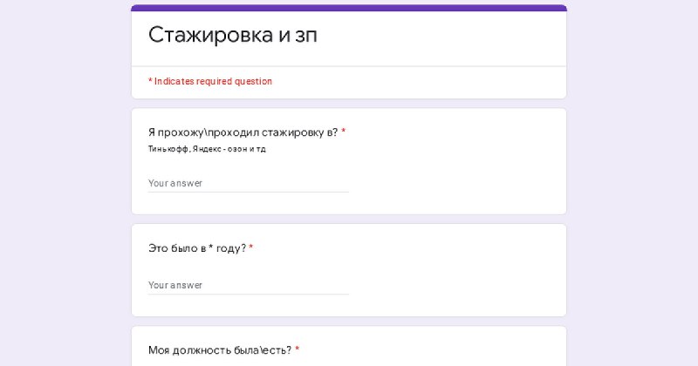Click the purple header bar atop the form
Screen dimensions: 698x366
click(x=349, y=8)
